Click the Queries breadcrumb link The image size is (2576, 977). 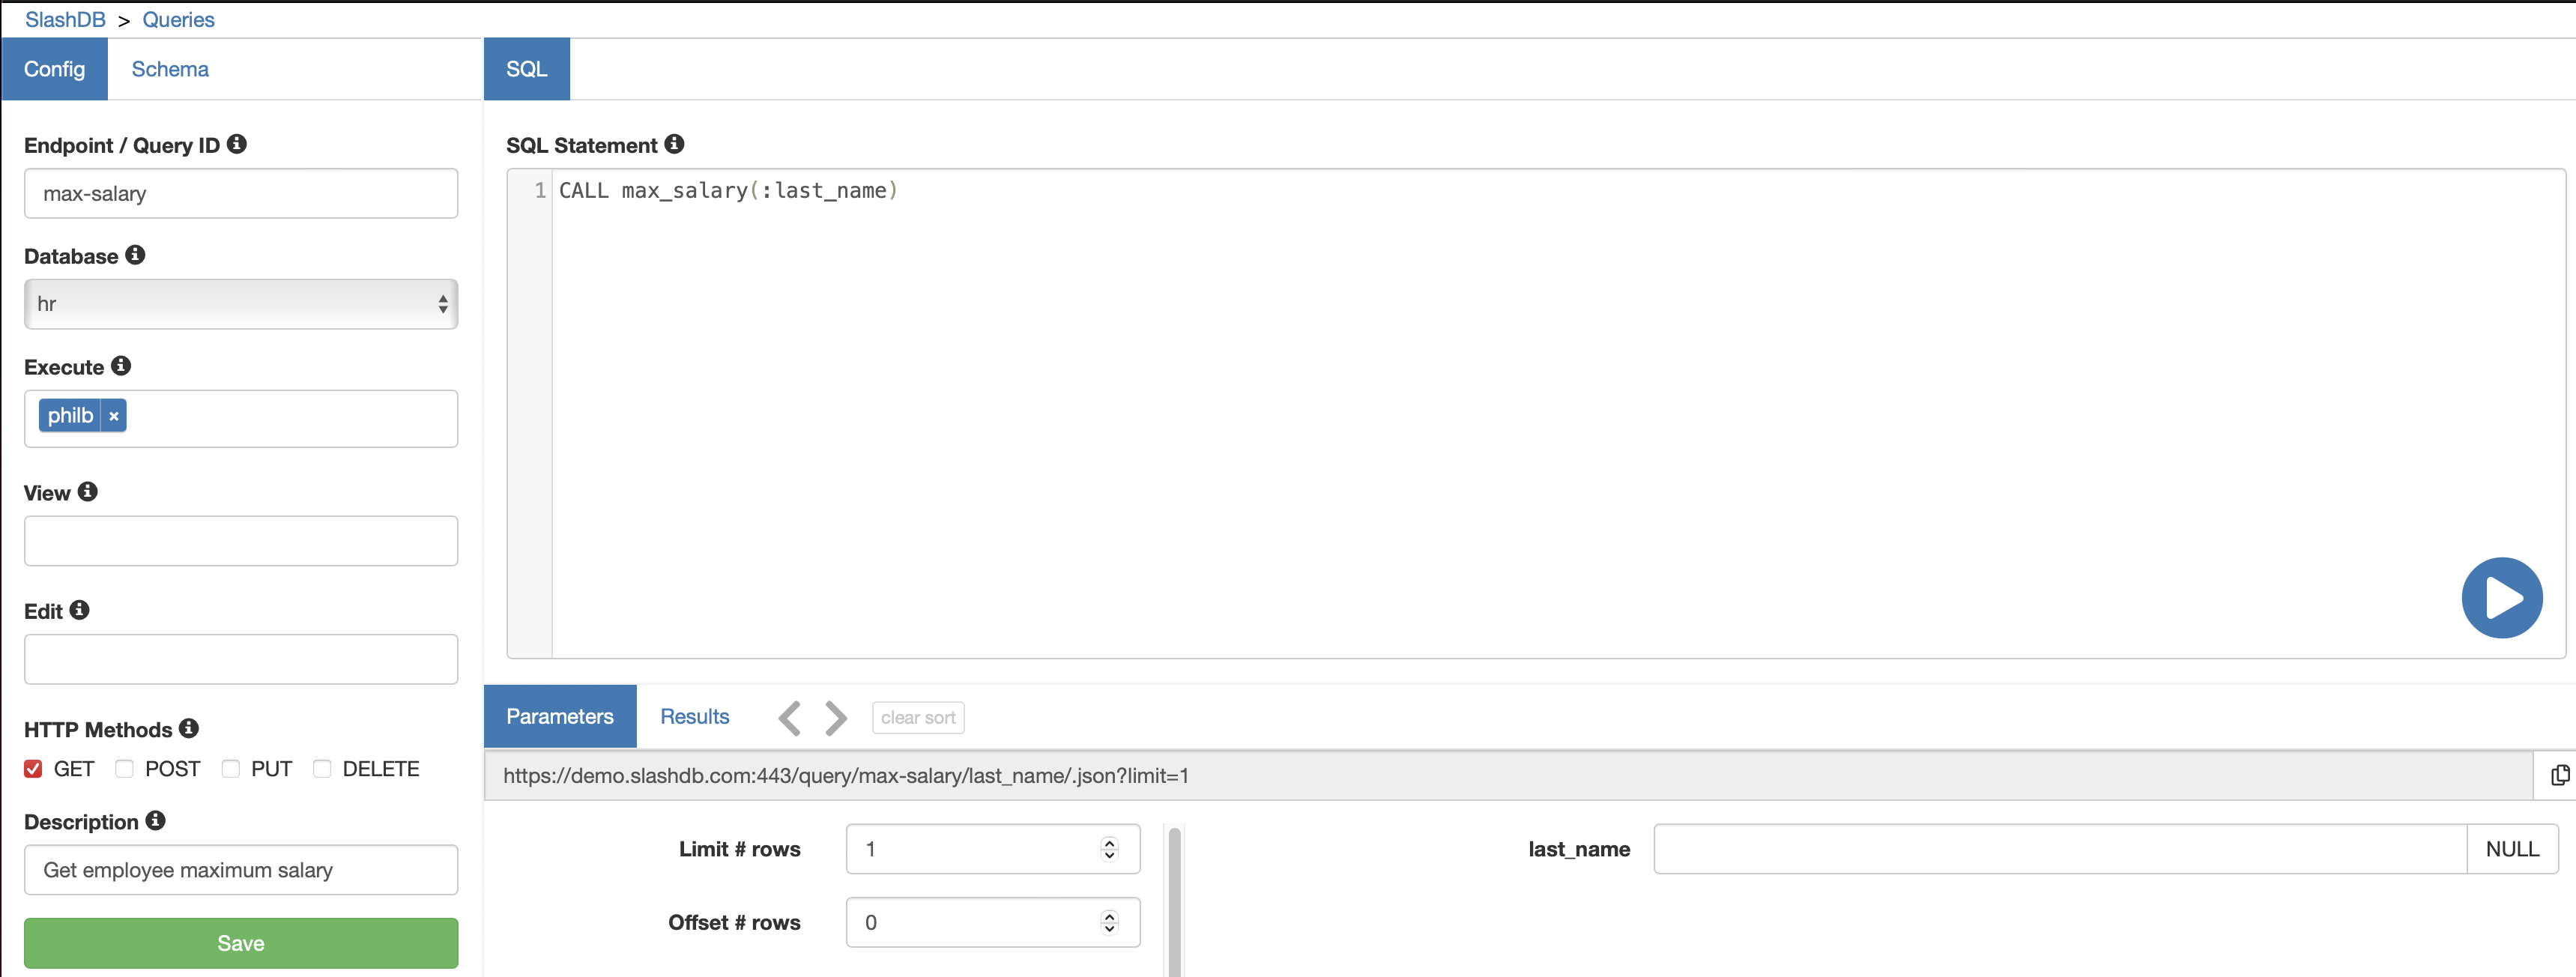(178, 20)
